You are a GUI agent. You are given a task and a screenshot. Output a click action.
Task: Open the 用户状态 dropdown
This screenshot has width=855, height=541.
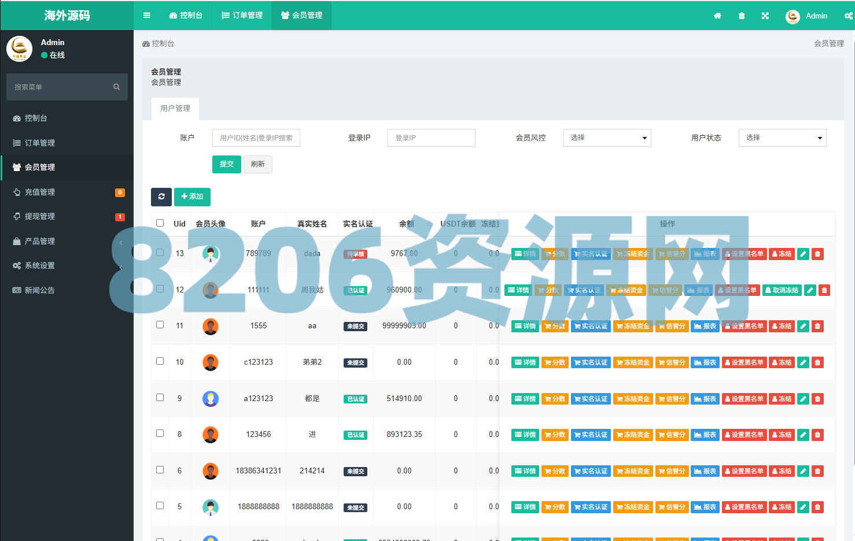[782, 138]
